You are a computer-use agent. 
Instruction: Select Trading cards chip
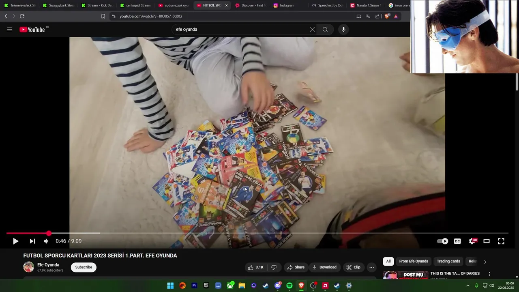click(448, 261)
